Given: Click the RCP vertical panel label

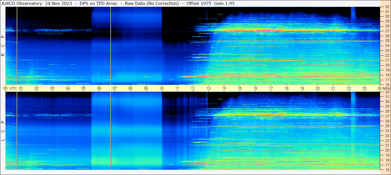Looking at the screenshot, I should (3, 46).
